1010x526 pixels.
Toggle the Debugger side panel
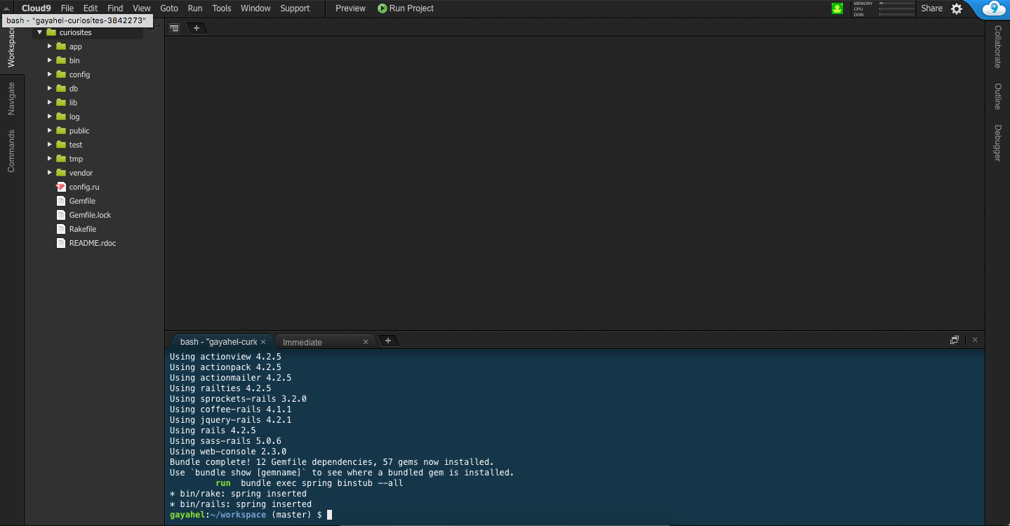(x=997, y=143)
